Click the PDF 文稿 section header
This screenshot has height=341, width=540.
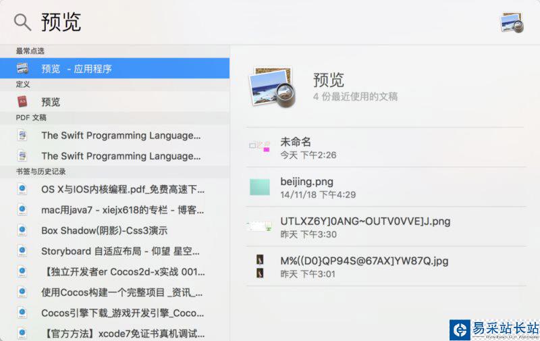point(31,117)
